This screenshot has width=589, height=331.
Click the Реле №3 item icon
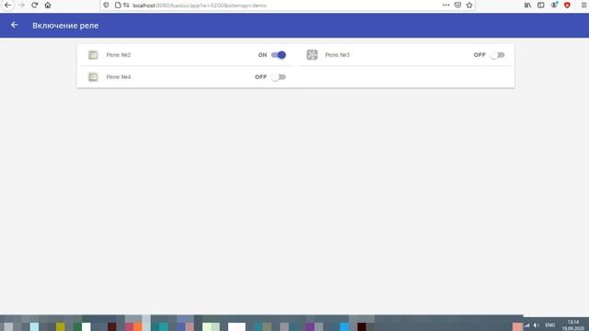pyautogui.click(x=312, y=55)
